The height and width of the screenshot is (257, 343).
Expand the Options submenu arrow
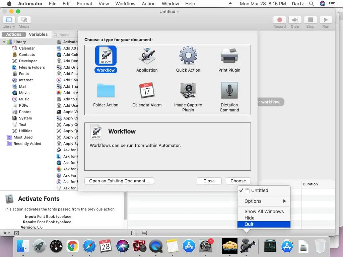tap(284, 201)
